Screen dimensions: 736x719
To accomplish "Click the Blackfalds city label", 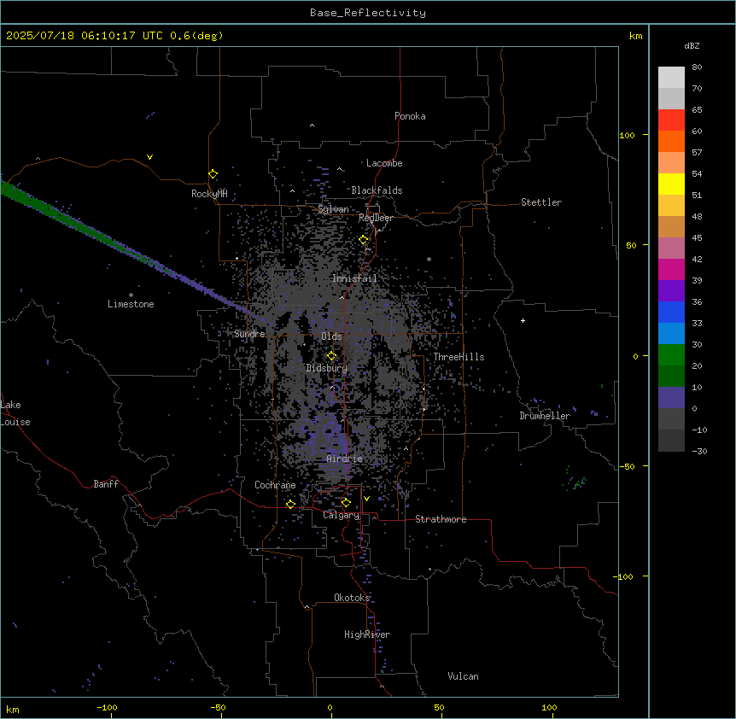I will pos(377,190).
